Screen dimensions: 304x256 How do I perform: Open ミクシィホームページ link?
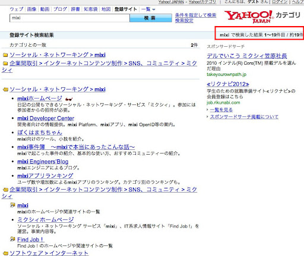point(46,220)
